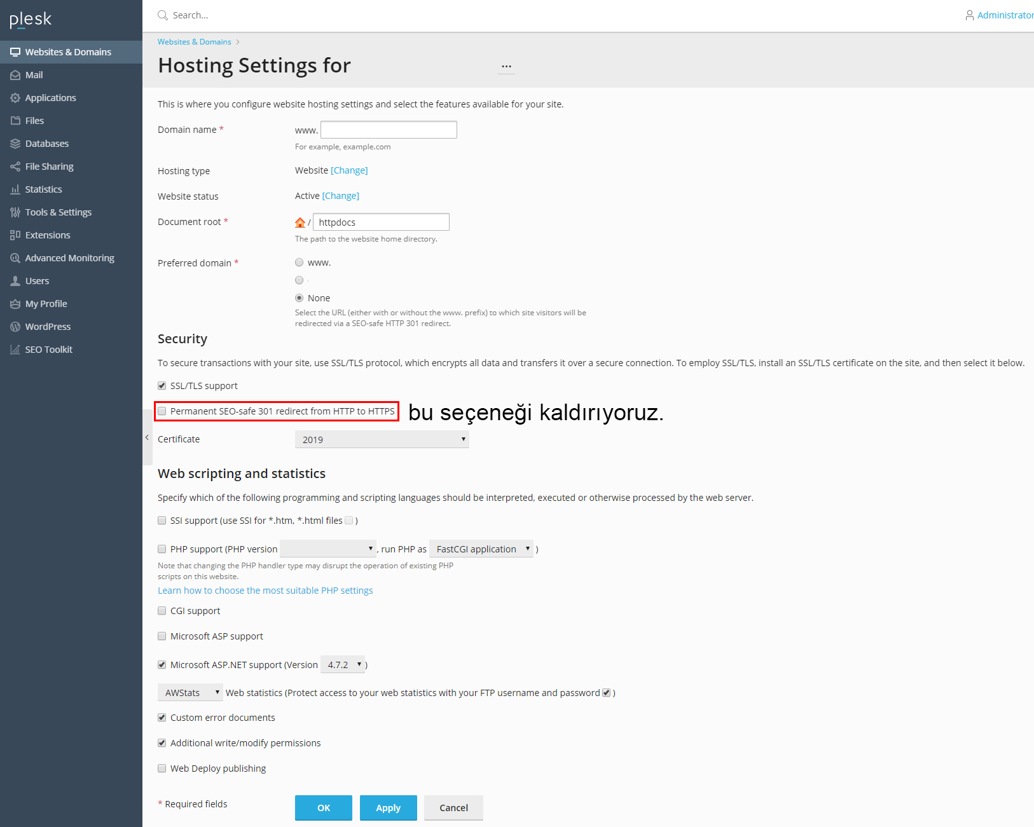
Task: Click the SEO Toolkit chart icon
Action: (x=15, y=350)
